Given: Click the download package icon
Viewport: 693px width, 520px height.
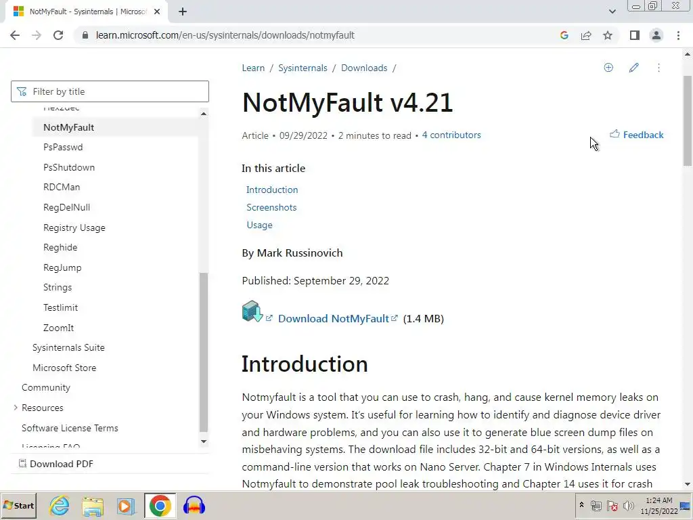Looking at the screenshot, I should 252,311.
